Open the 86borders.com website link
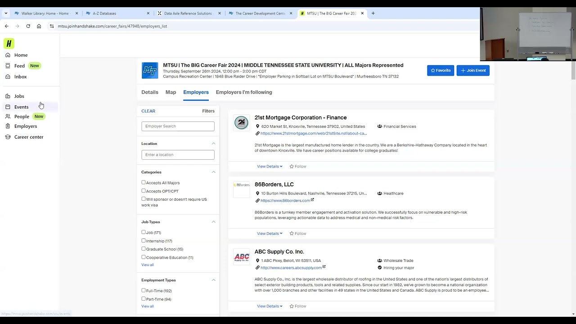 pos(285,201)
